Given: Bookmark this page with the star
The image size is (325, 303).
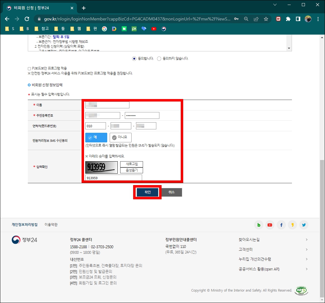Looking at the screenshot, I should pyautogui.click(x=266, y=19).
